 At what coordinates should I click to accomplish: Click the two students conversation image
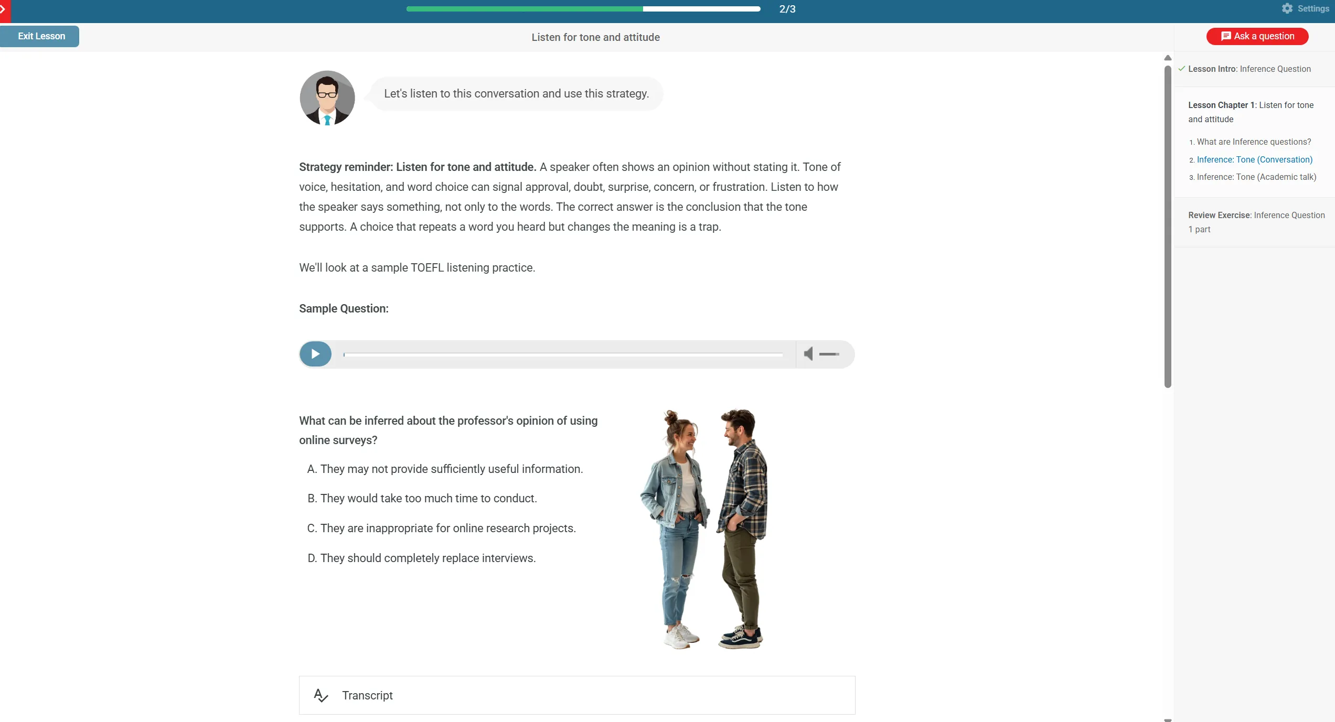(704, 529)
